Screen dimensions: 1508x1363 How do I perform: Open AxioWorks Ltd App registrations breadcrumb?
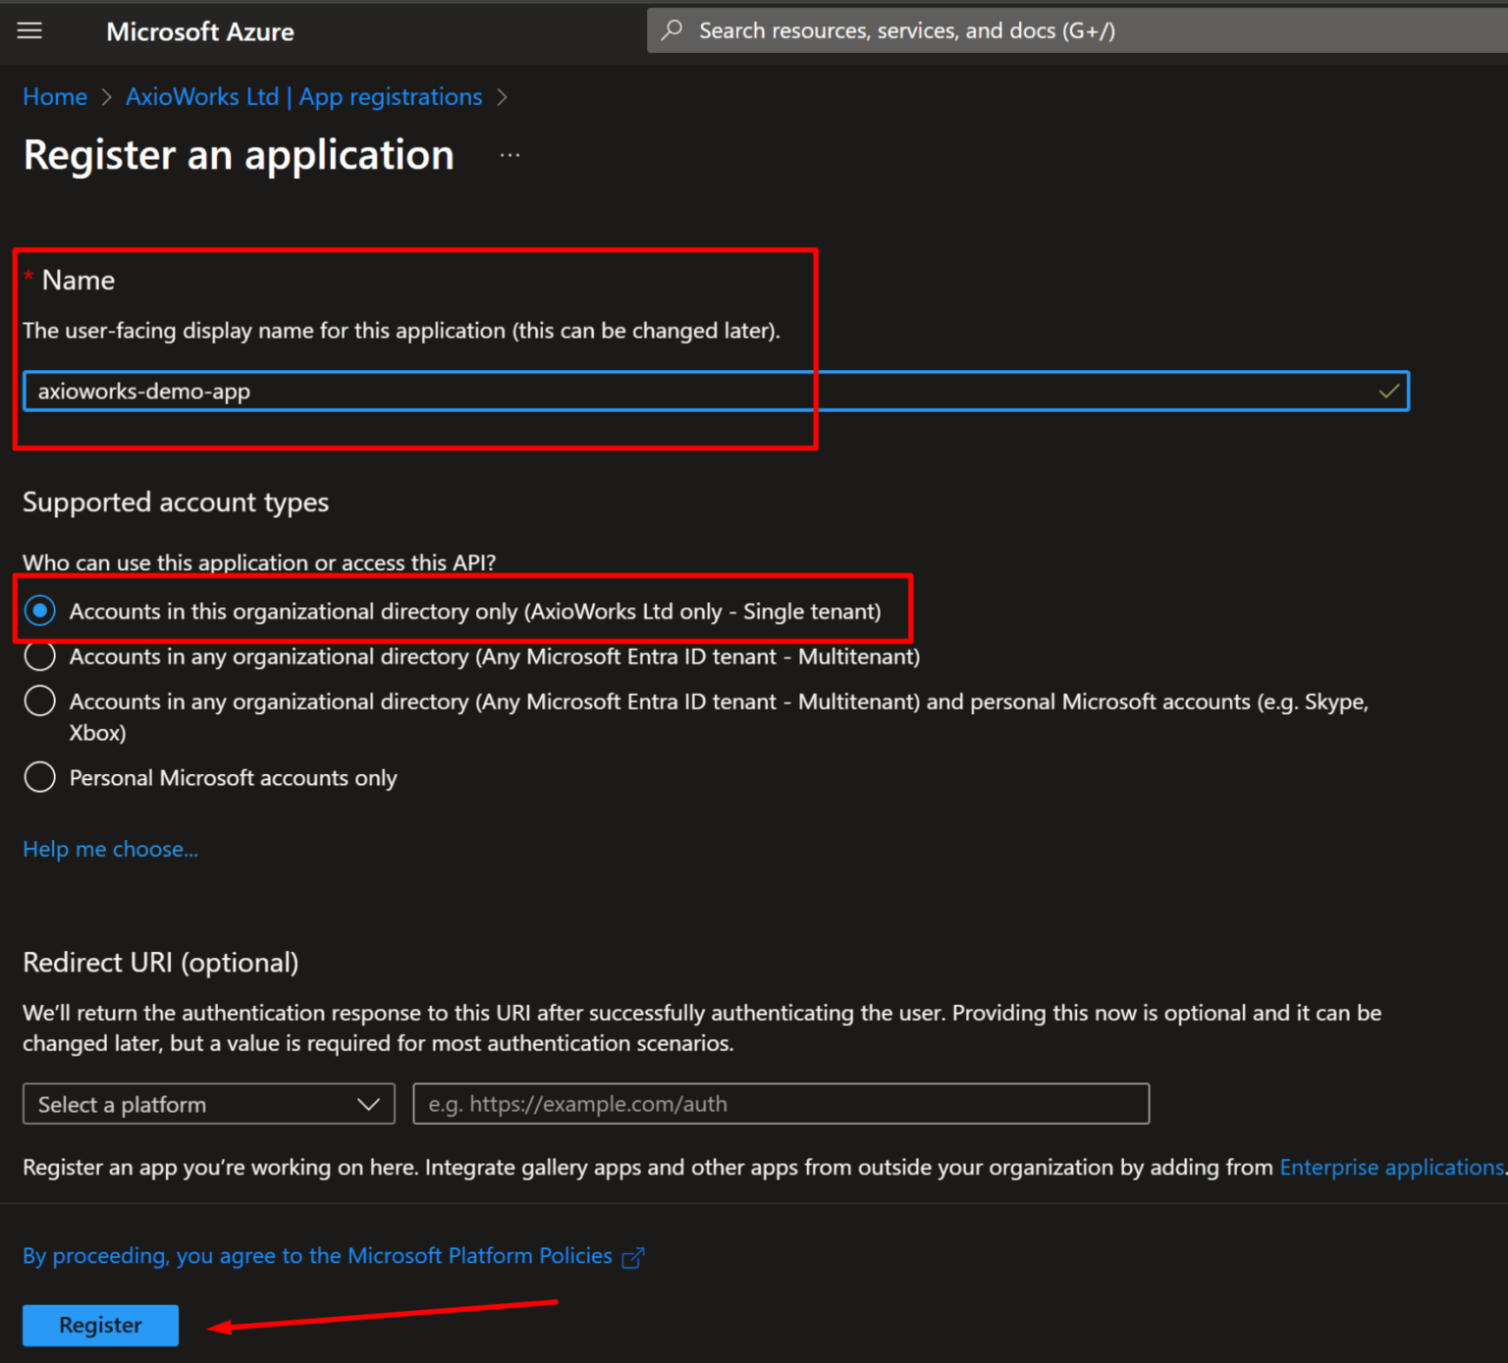303,96
